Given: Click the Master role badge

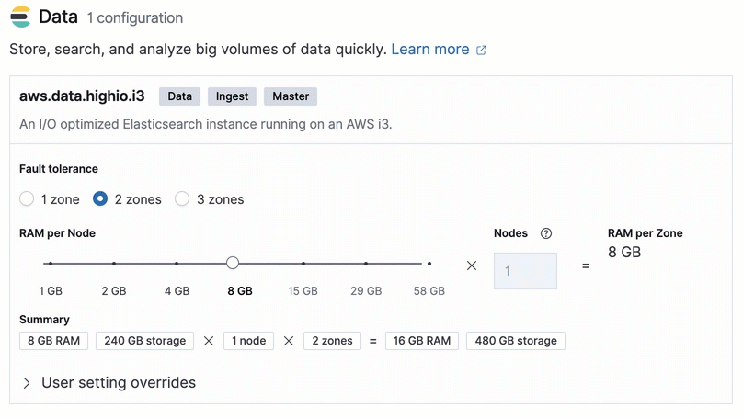Looking at the screenshot, I should click(290, 96).
